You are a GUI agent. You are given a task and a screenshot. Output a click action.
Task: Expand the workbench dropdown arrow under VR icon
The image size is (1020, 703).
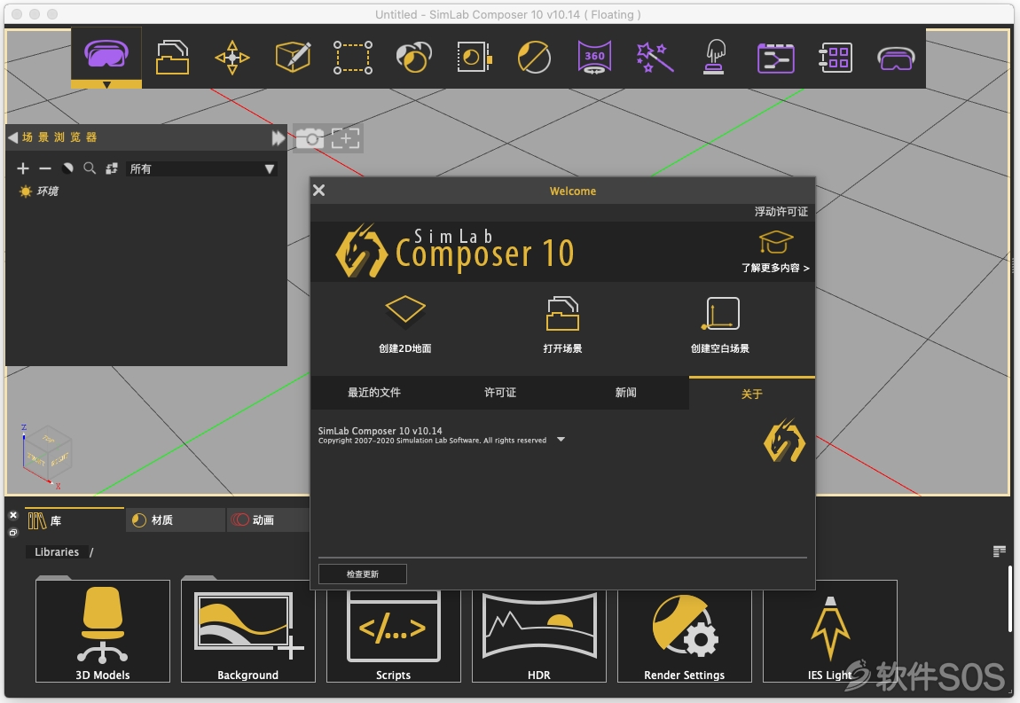tap(106, 84)
